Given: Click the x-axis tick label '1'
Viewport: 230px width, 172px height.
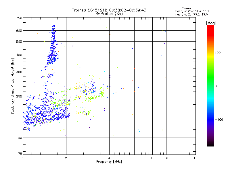Looking at the screenshot, I should coord(23,158).
